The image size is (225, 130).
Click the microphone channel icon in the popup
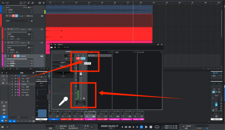(x=63, y=101)
